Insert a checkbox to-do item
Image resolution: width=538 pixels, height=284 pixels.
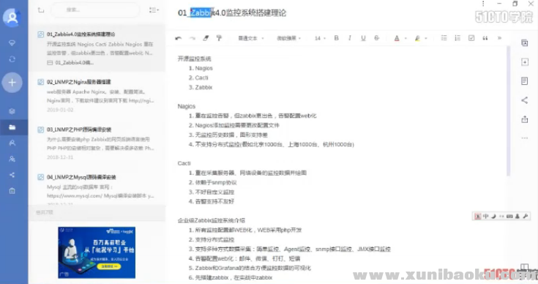coord(471,38)
